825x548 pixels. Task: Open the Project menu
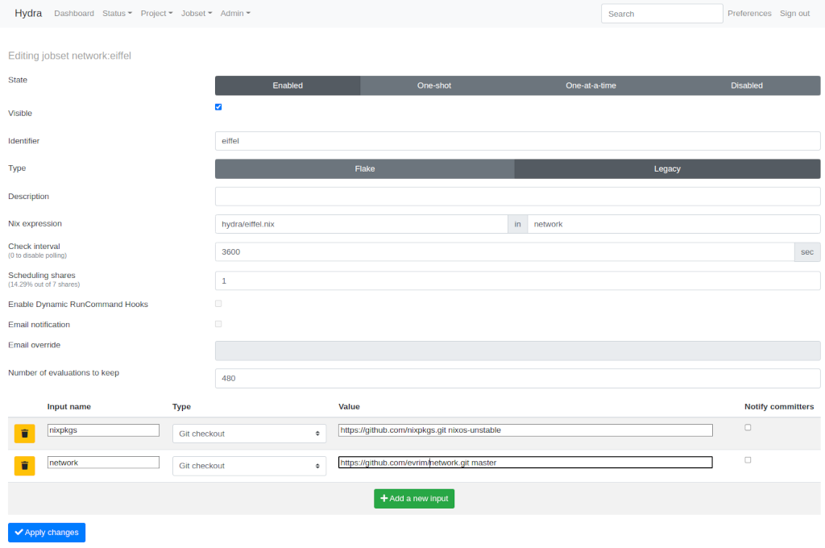point(156,14)
